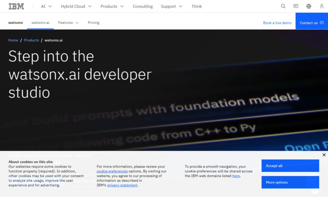The width and height of the screenshot is (328, 197).
Task: Click the More options button
Action: tap(290, 182)
